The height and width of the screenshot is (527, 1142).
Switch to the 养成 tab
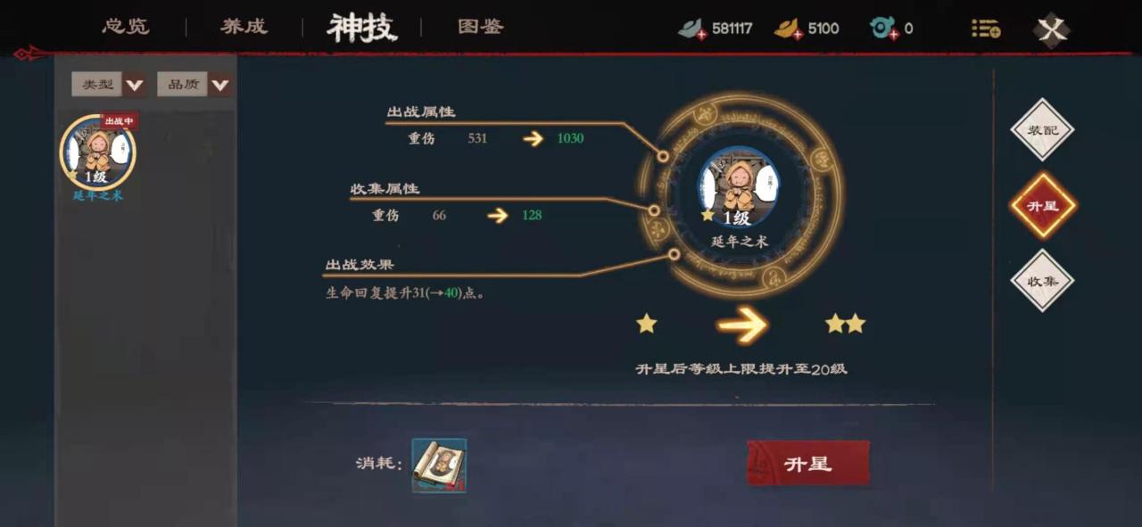click(x=244, y=27)
